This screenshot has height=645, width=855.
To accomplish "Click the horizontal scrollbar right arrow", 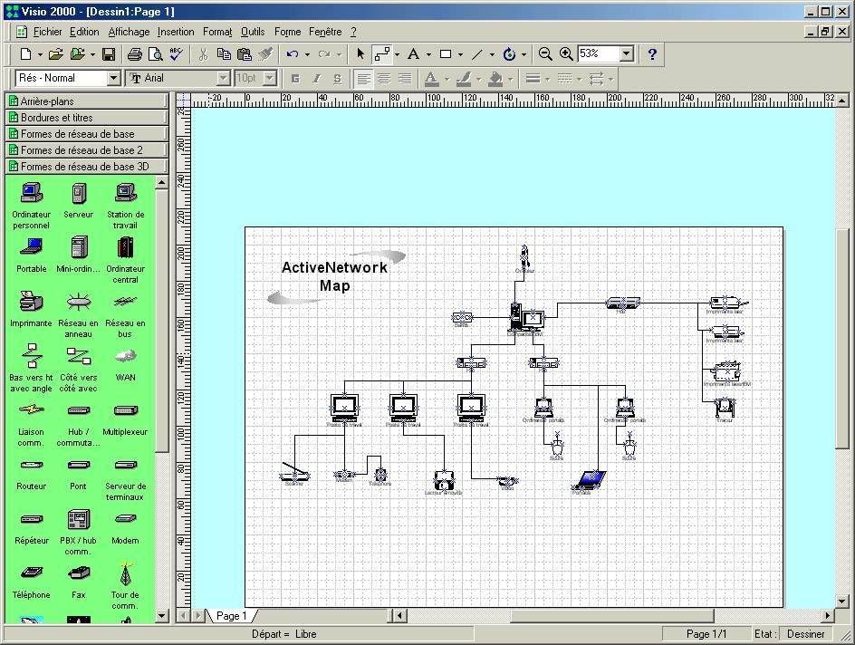I will pyautogui.click(x=828, y=615).
